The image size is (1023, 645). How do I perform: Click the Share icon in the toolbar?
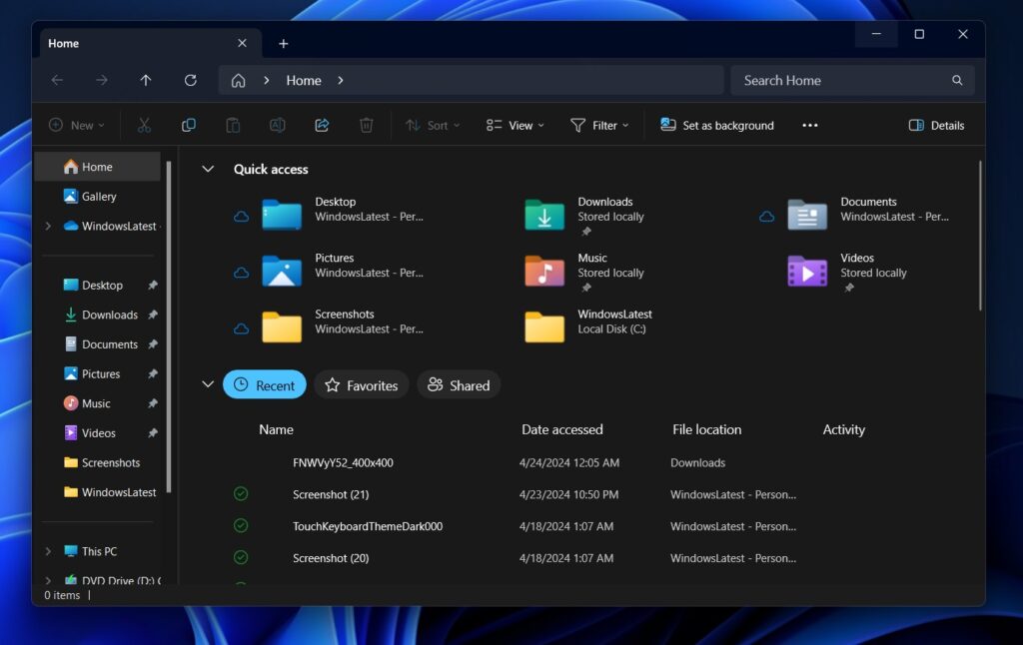tap(322, 124)
